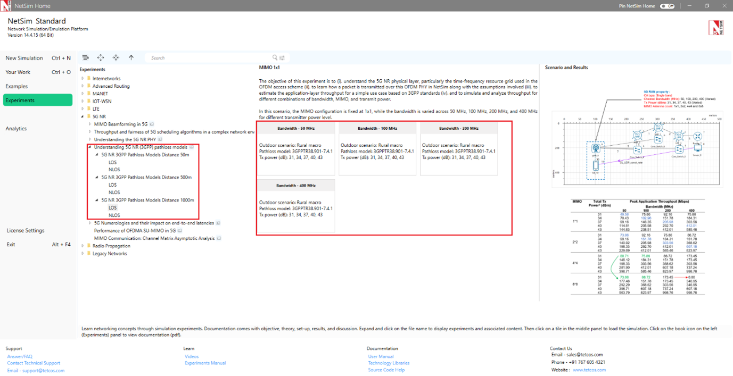Toggle the Pin NetSim Home switch
The width and height of the screenshot is (733, 376).
tap(667, 6)
